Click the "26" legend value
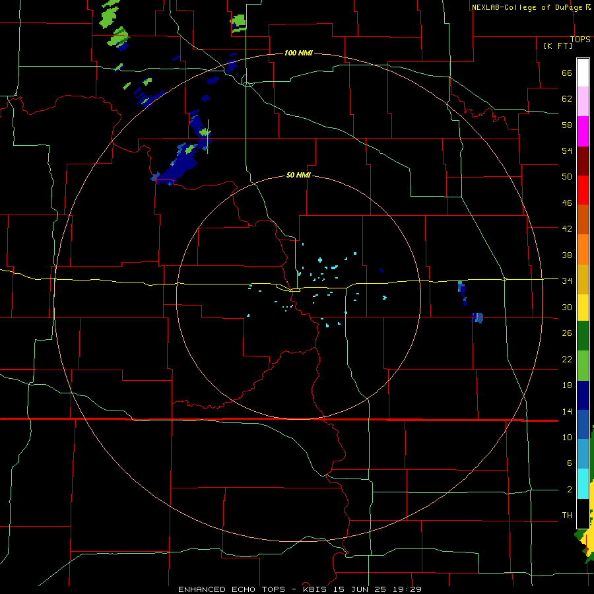This screenshot has height=594, width=594. tap(567, 333)
